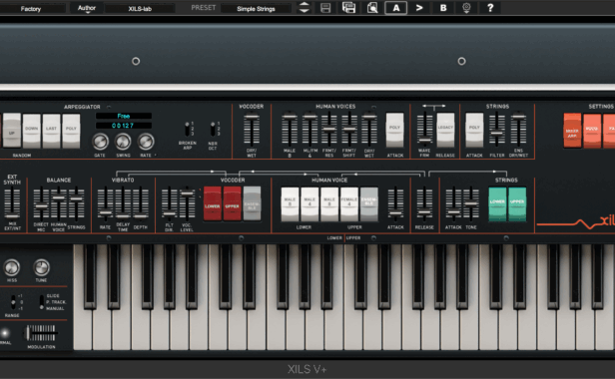Click the save preset disk icon
The image size is (615, 379).
click(x=325, y=8)
